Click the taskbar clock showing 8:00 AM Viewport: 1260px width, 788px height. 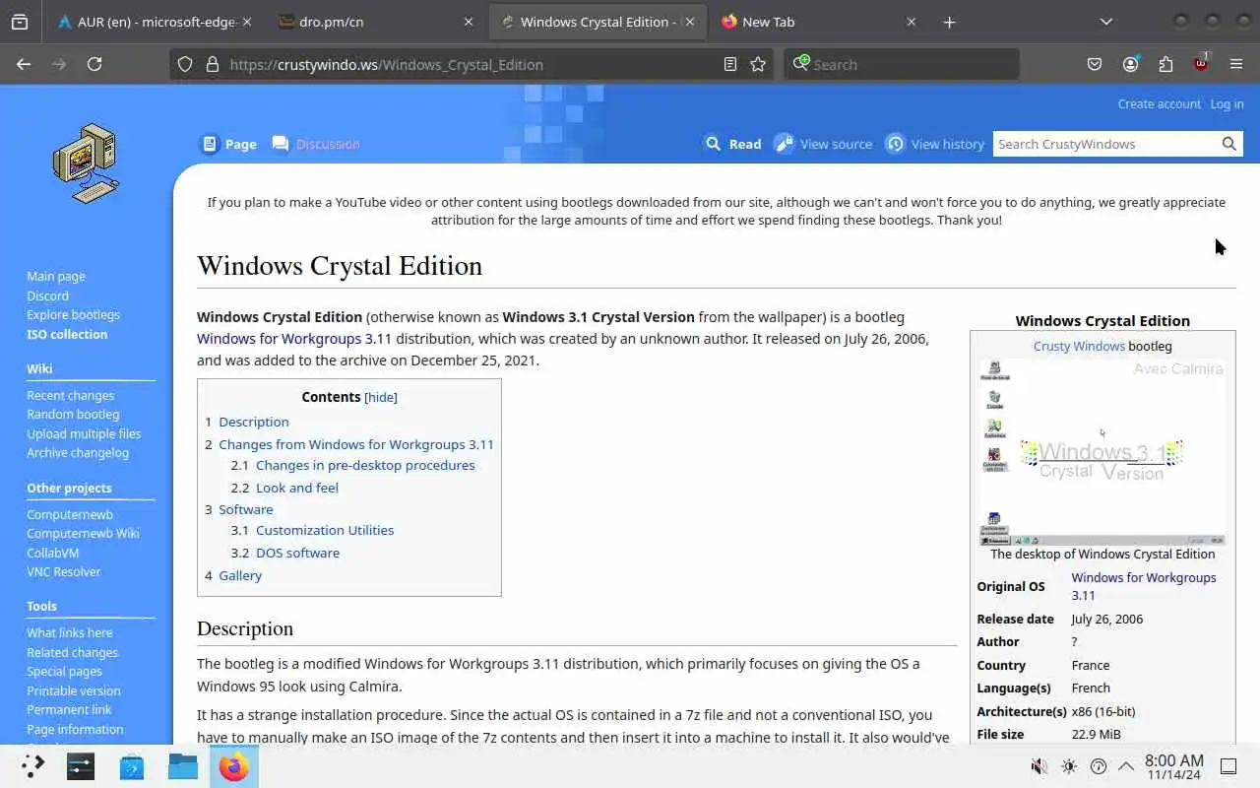tap(1174, 766)
